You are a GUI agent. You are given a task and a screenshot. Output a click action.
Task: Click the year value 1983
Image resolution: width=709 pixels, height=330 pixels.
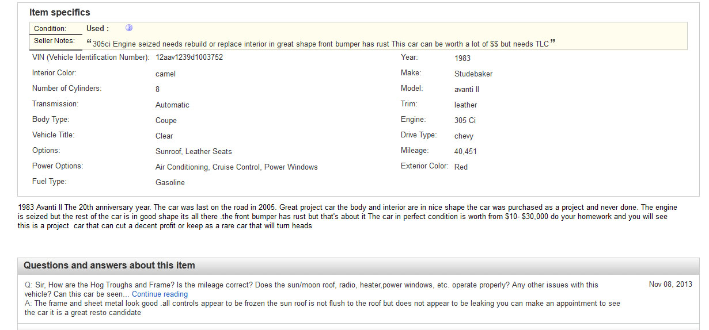(x=462, y=58)
